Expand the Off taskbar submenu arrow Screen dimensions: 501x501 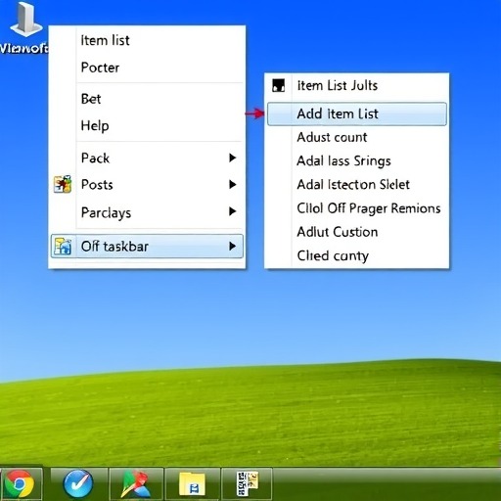232,247
